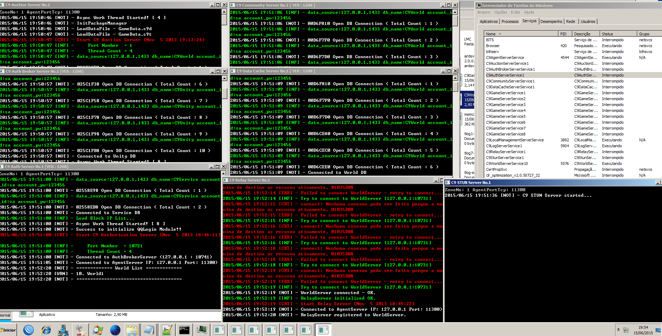The image size is (662, 336).
Task: Click the C9 Auth Broker Server title bar icon
Action: click(2, 71)
